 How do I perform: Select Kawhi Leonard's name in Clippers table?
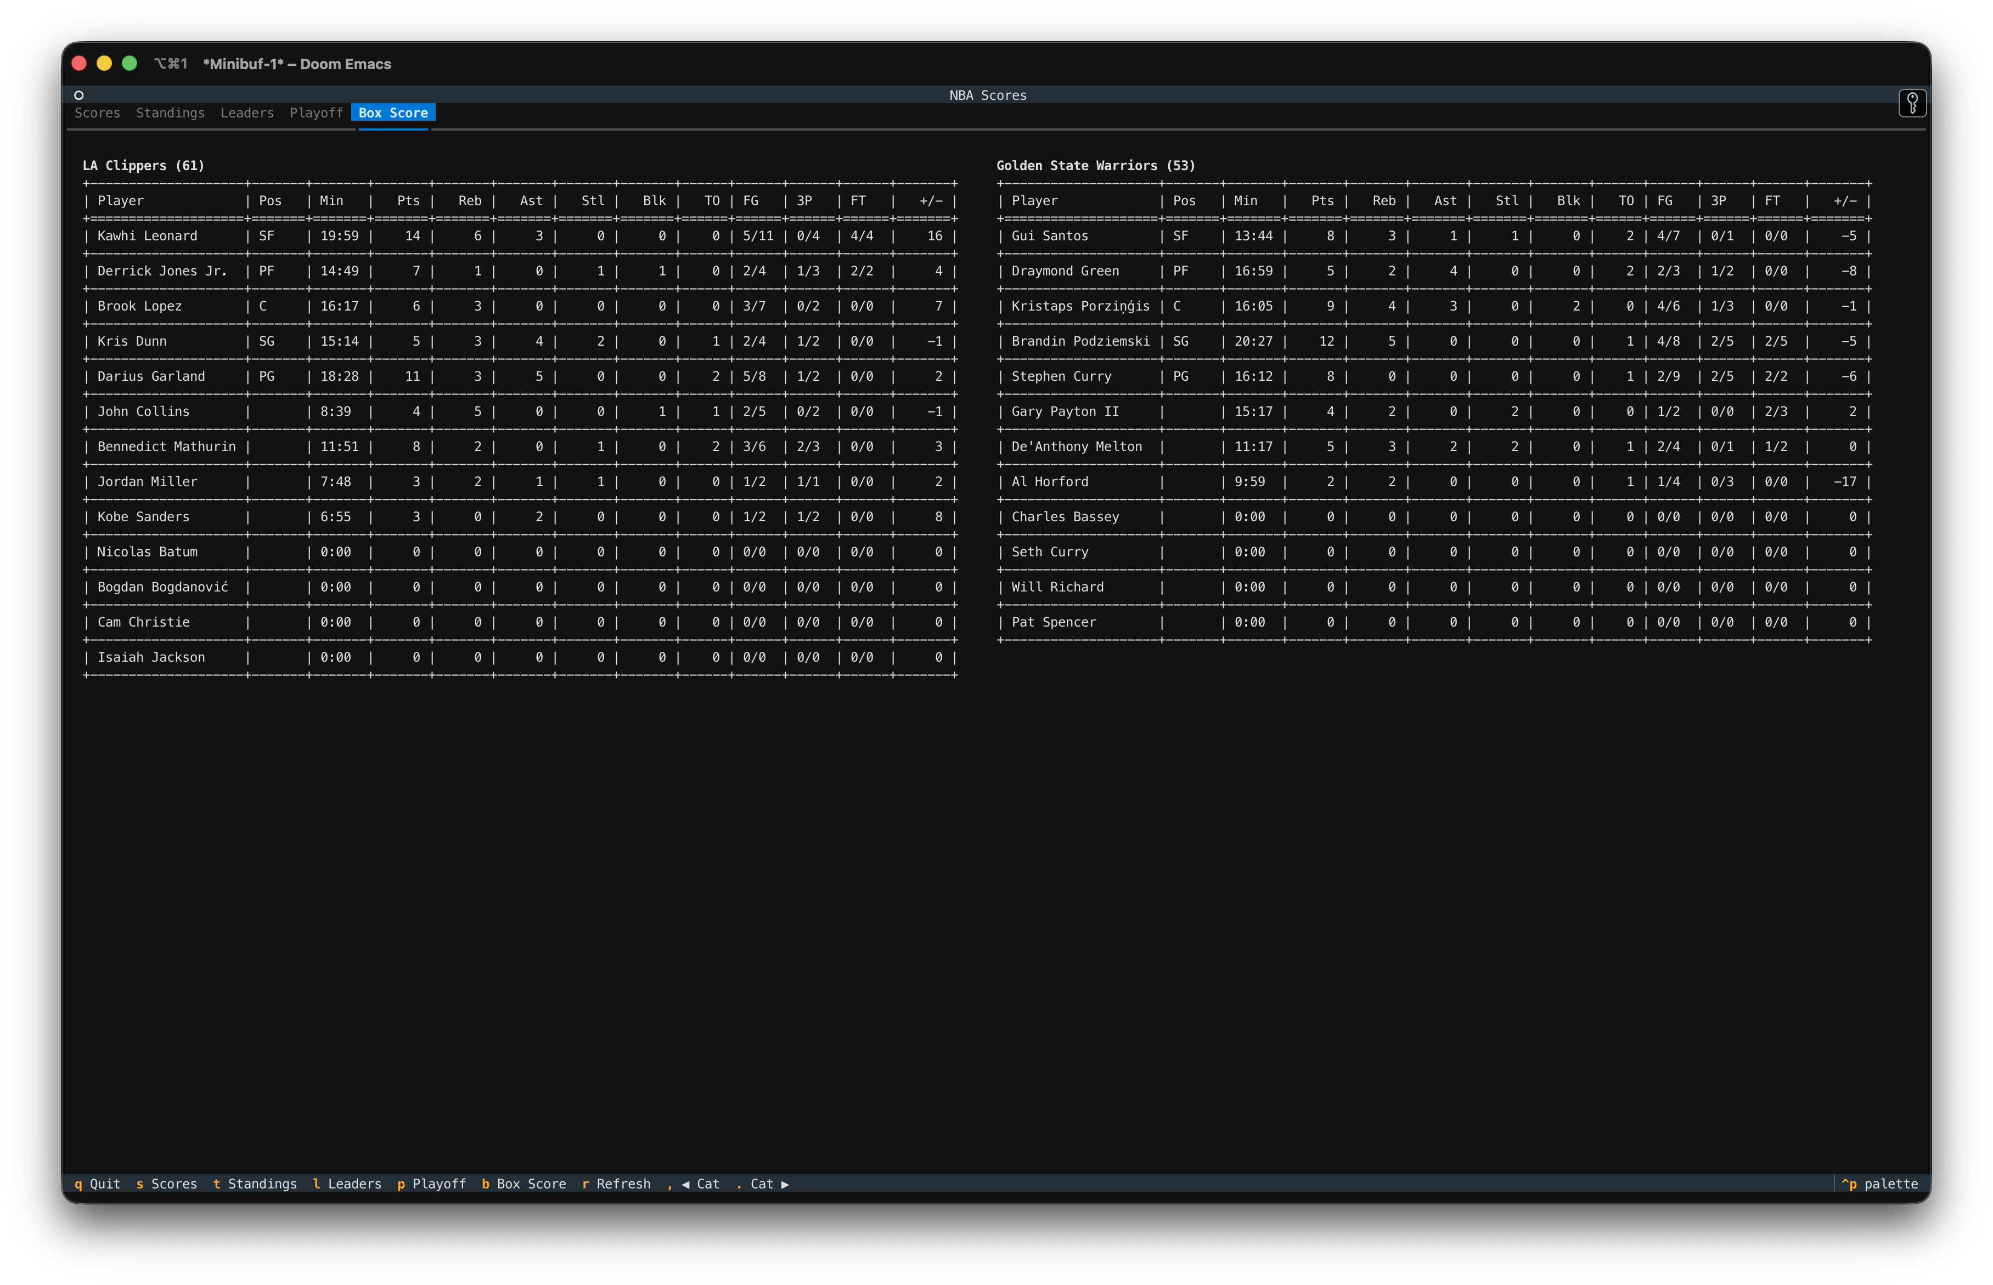[x=148, y=236]
